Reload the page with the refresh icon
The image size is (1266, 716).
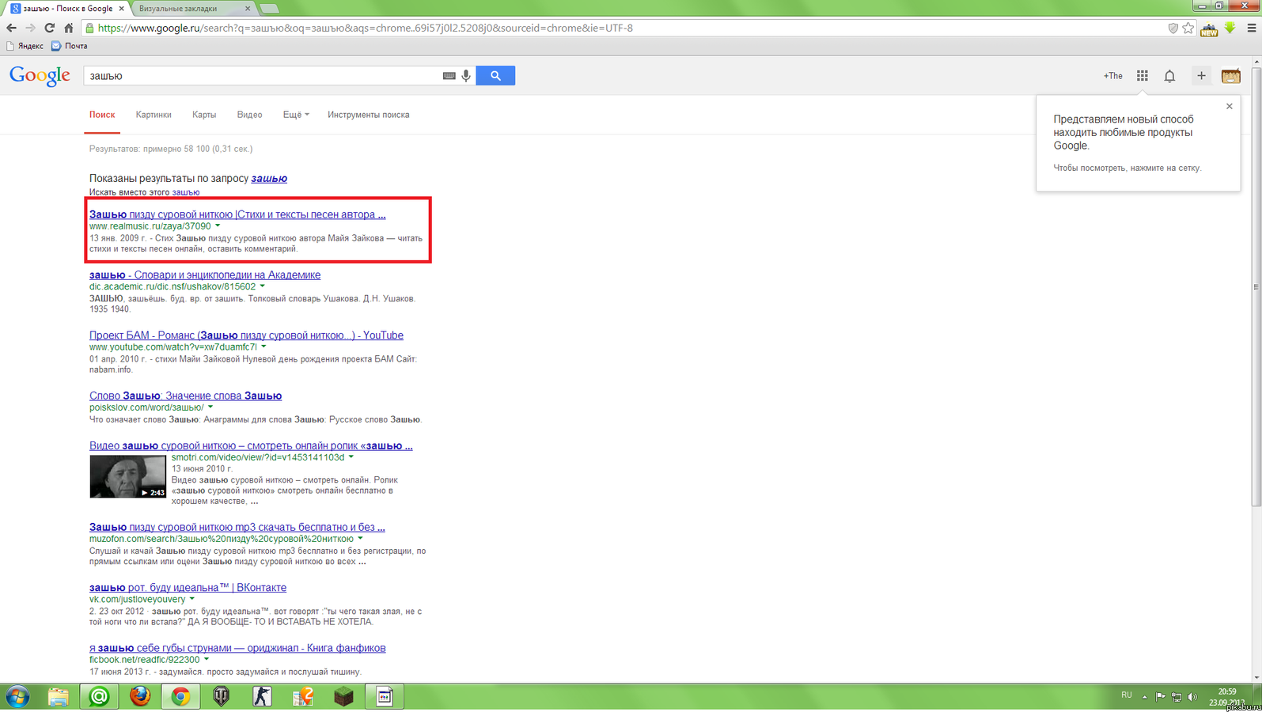(x=49, y=28)
